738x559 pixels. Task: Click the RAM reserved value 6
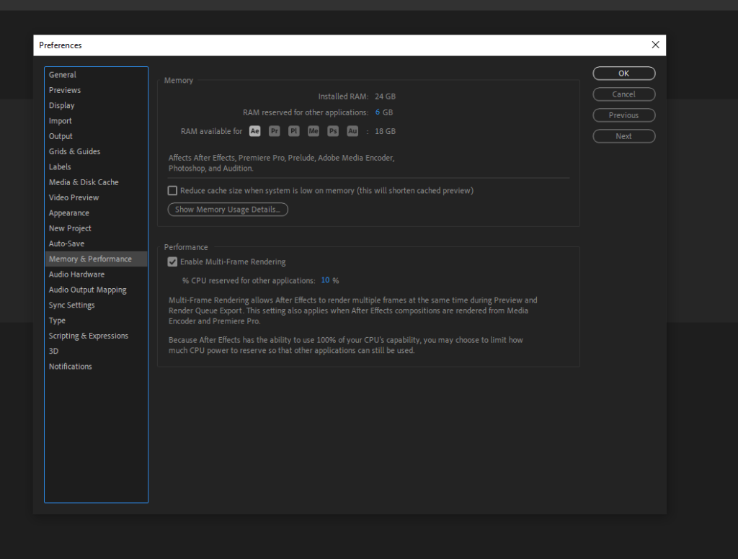tap(378, 112)
